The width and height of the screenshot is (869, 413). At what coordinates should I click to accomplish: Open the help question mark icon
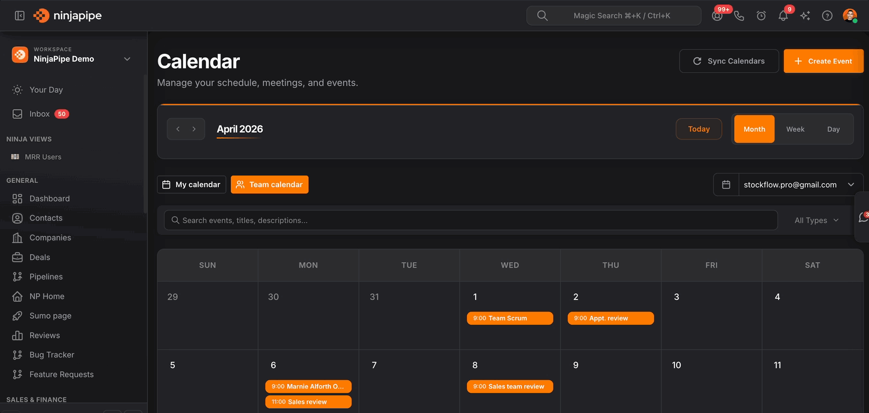tap(827, 16)
